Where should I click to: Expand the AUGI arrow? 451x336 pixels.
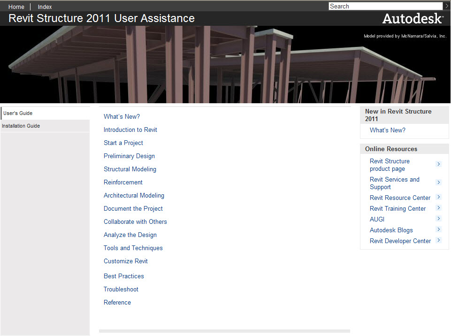[439, 219]
